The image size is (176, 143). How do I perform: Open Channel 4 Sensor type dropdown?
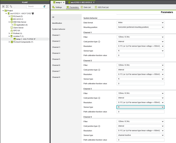[140, 135]
